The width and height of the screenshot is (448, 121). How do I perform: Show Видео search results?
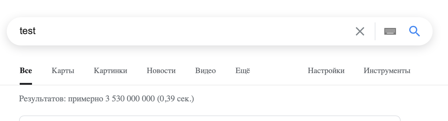pyautogui.click(x=206, y=71)
